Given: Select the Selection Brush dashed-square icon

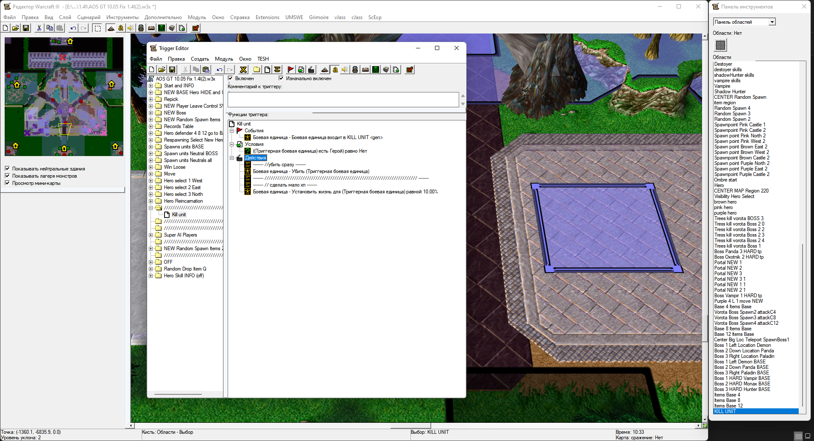Looking at the screenshot, I should (97, 28).
